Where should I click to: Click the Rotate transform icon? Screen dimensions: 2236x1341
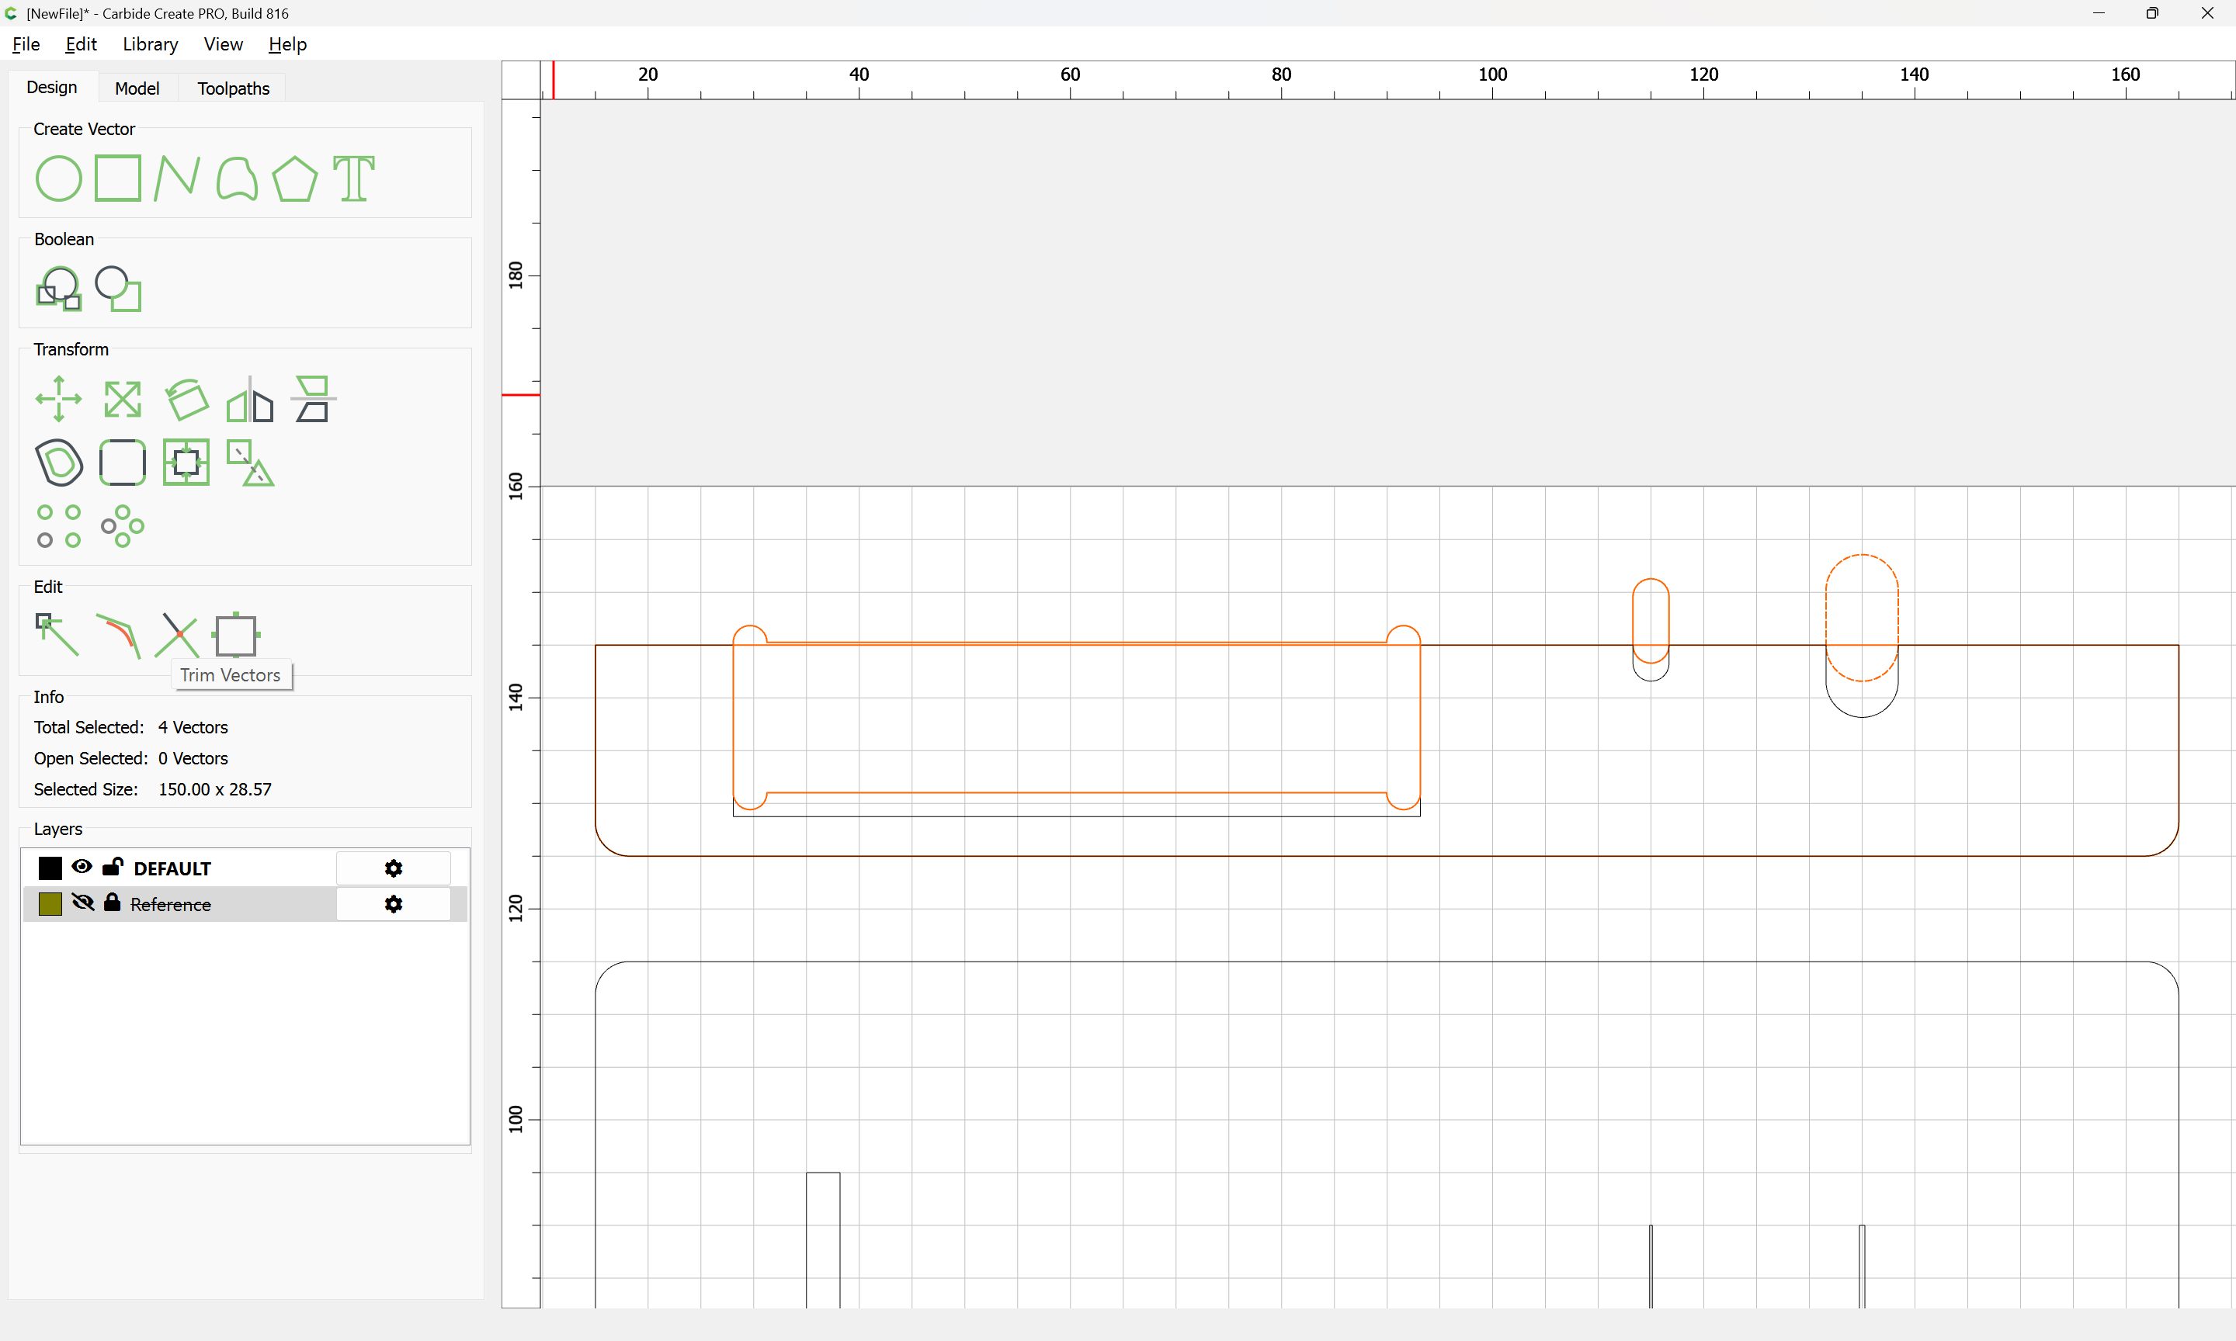[x=186, y=399]
